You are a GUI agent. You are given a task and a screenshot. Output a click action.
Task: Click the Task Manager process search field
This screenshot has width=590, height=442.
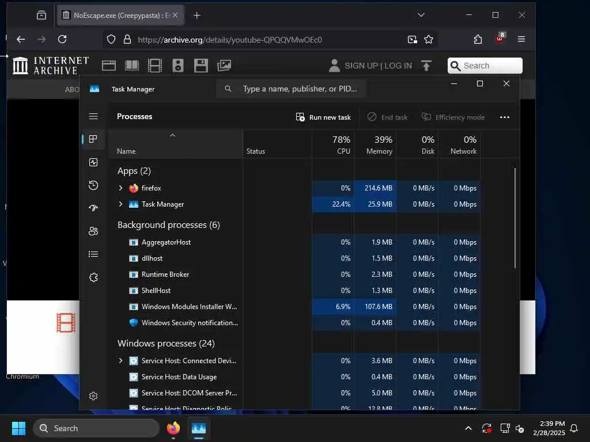(291, 89)
